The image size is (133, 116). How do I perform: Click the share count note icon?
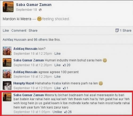(117, 30)
